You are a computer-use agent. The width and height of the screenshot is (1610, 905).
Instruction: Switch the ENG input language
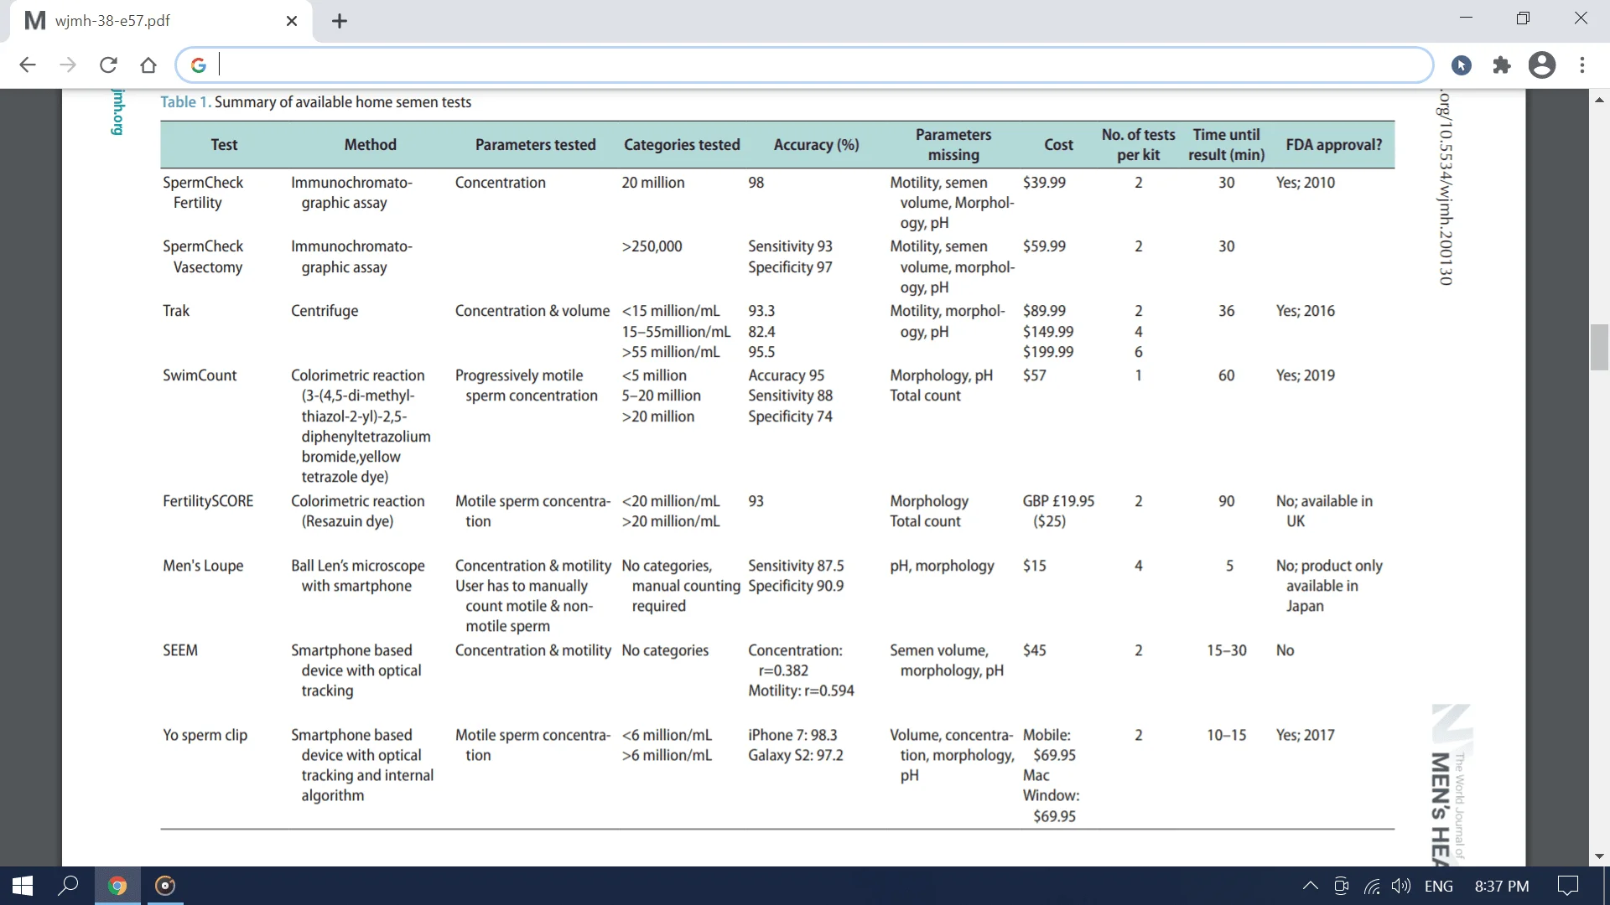1439,887
